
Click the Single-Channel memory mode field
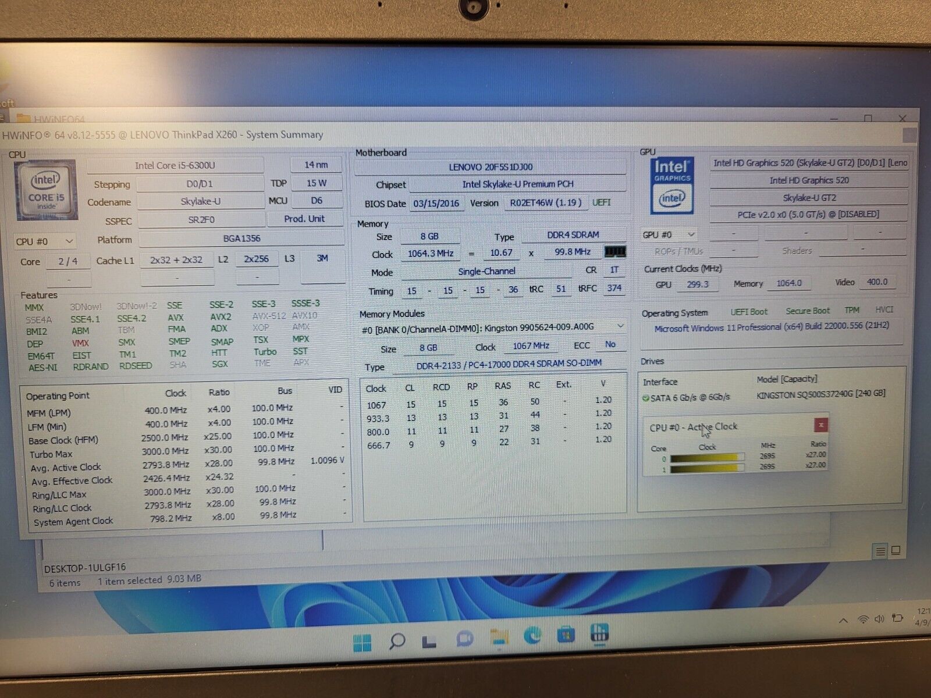486,272
